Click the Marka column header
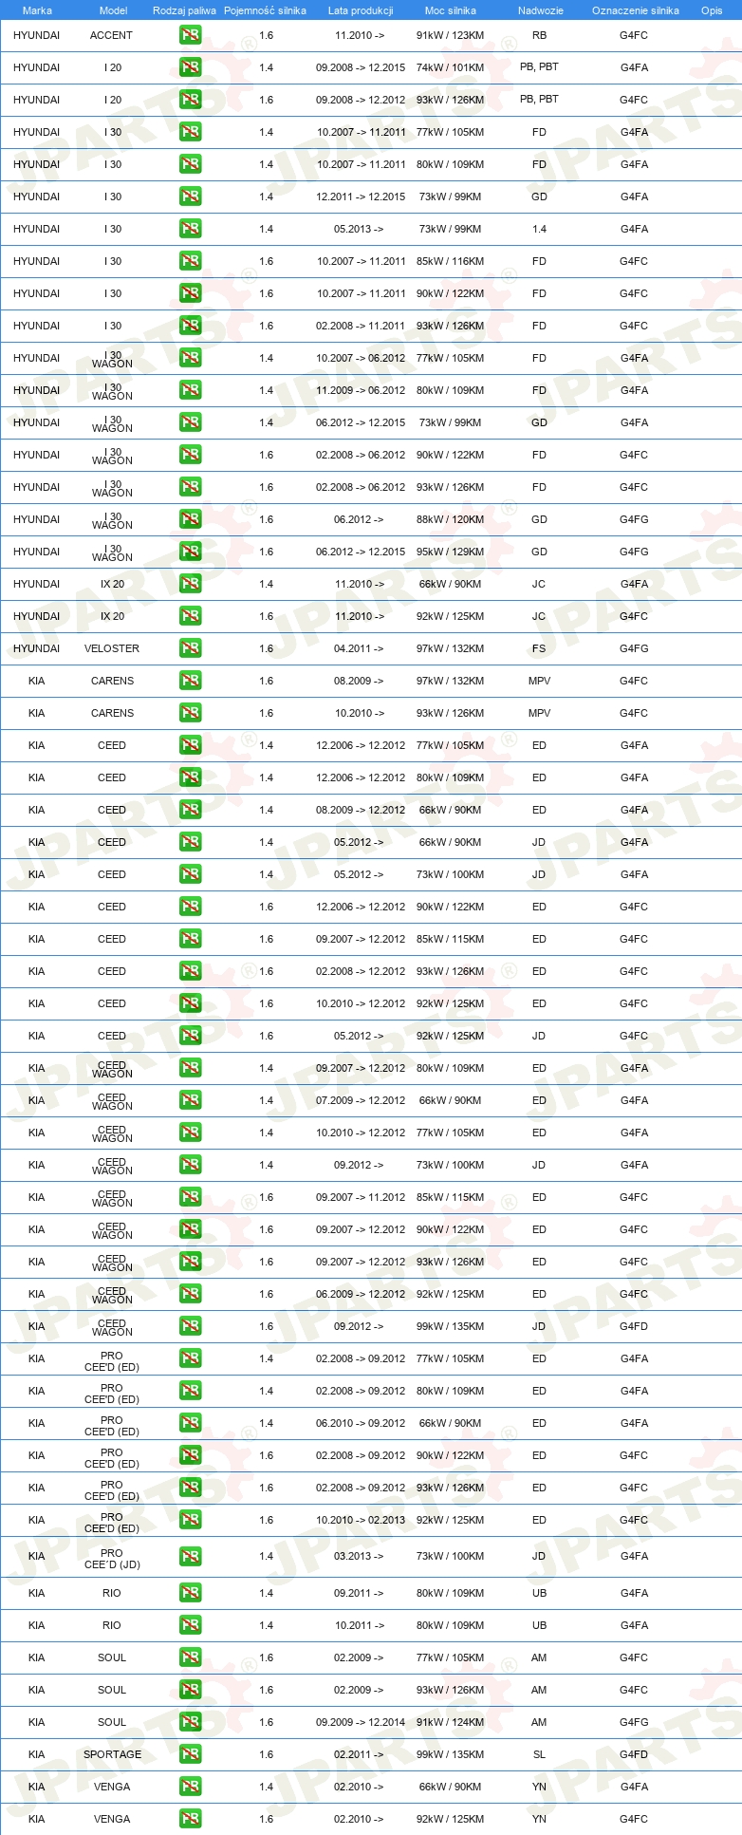 pos(37,10)
